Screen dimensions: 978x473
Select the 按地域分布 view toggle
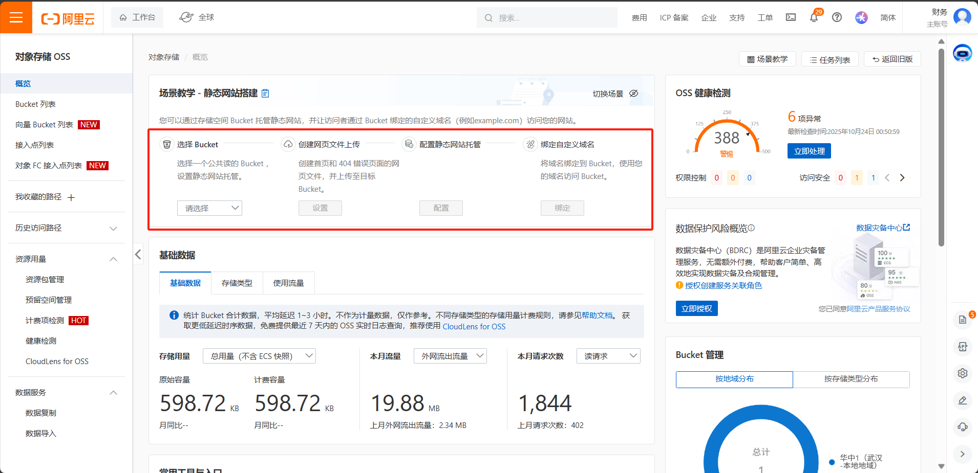pyautogui.click(x=734, y=379)
